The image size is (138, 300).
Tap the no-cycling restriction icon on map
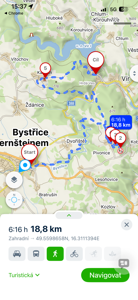(x=120, y=151)
